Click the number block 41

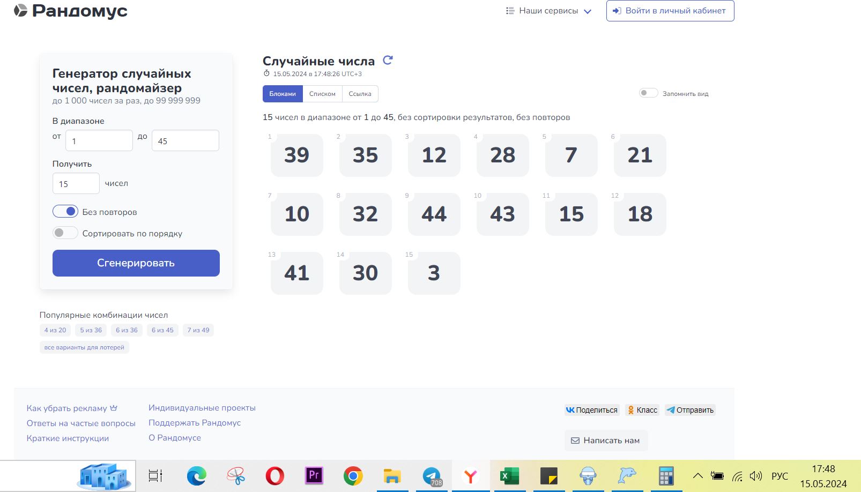(x=297, y=273)
